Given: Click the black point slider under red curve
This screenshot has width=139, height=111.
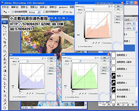Looking at the screenshot, I should click(x=85, y=40).
